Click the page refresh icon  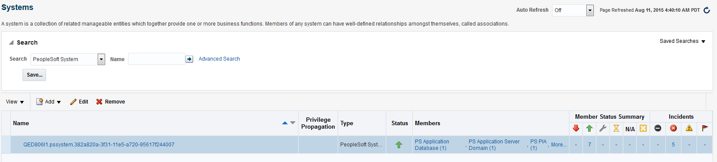[707, 10]
